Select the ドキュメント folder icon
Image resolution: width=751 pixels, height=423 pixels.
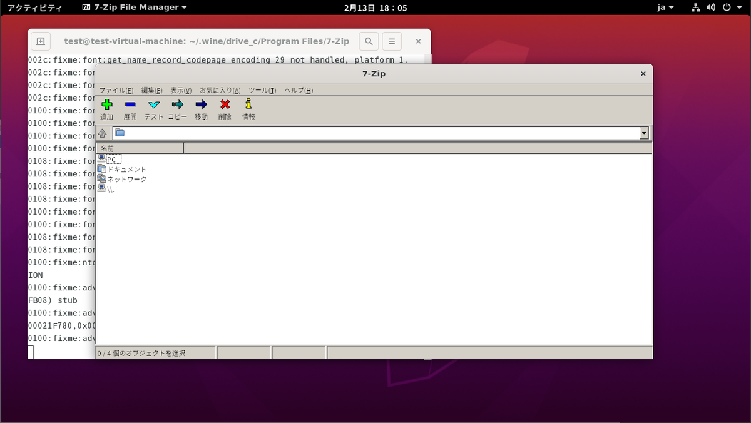(x=101, y=169)
